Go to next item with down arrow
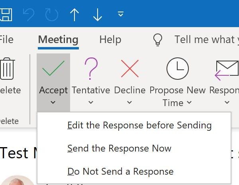The width and height of the screenshot is (239, 185). click(98, 15)
